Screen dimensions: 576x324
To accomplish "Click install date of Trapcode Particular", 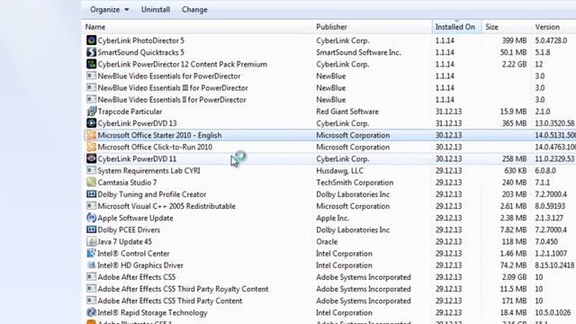I will tap(448, 112).
